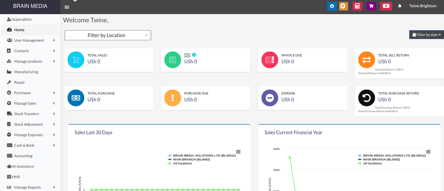
Task: Expand Manage Sales chevron
Action: [x=54, y=103]
